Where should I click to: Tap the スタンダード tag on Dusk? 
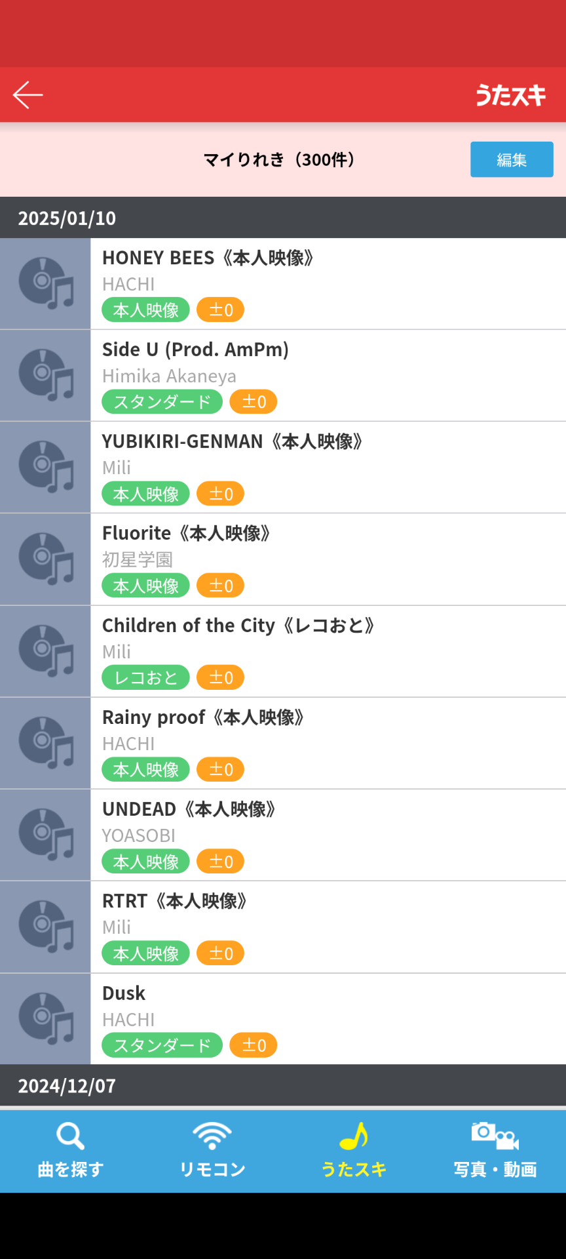click(162, 1045)
